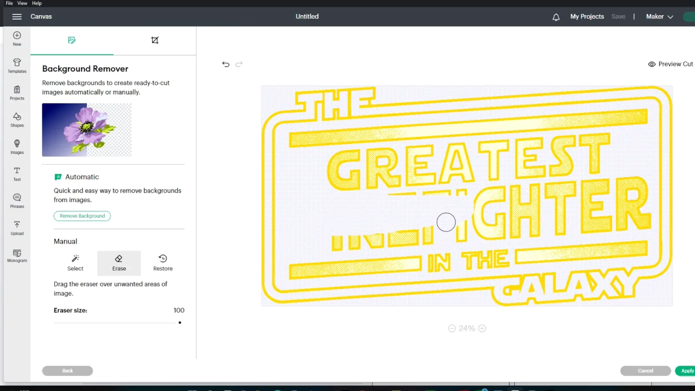Click the flower example thumbnail
The height and width of the screenshot is (391, 695).
click(x=86, y=130)
